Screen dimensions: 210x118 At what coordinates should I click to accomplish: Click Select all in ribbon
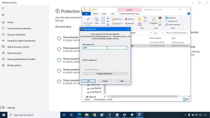point(170,18)
